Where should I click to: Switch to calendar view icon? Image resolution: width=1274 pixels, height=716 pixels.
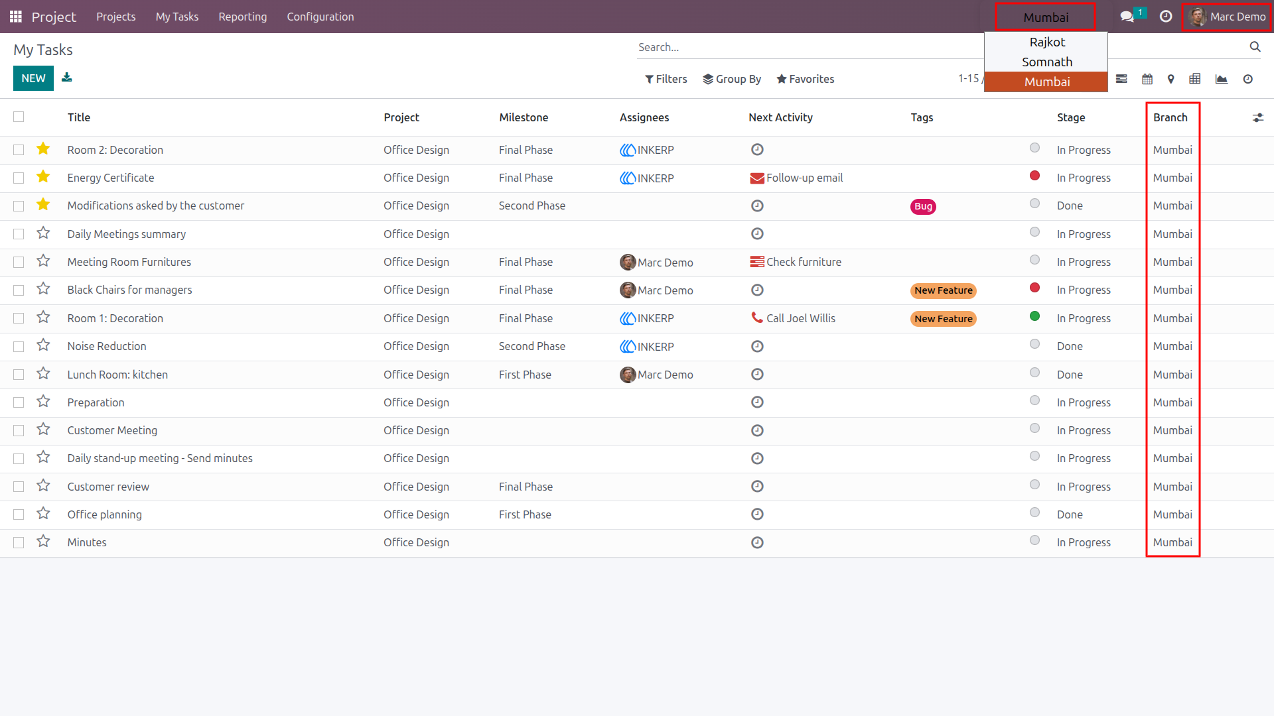pos(1147,79)
